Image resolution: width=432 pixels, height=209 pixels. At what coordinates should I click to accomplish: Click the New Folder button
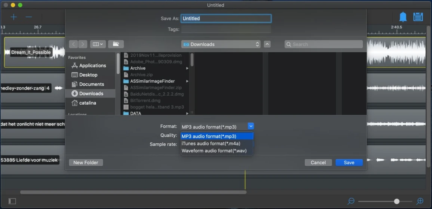coord(86,162)
